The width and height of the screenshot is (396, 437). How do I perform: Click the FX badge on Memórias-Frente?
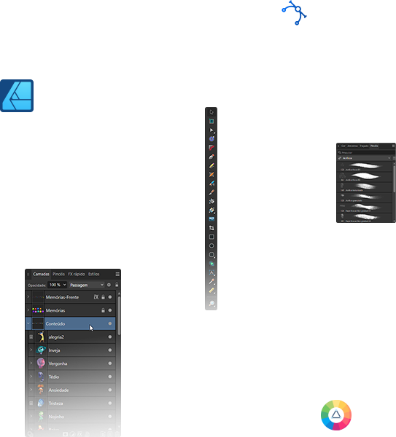pyautogui.click(x=96, y=297)
